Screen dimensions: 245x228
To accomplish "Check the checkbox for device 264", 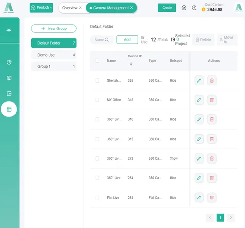I will [98, 178].
